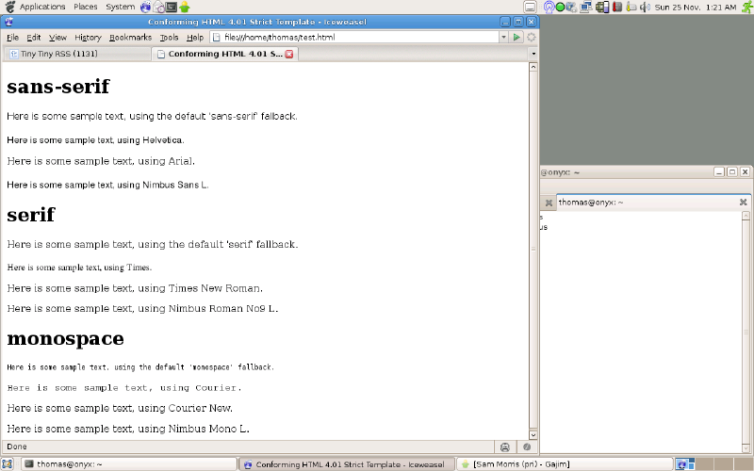Switch to the second workspace in the pager
The width and height of the screenshot is (754, 471).
[x=704, y=464]
